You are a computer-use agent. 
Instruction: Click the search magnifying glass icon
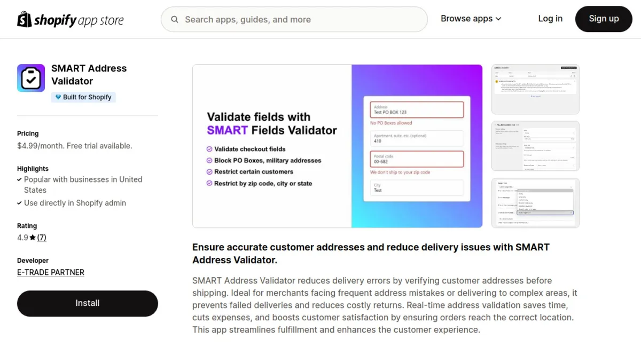tap(175, 20)
